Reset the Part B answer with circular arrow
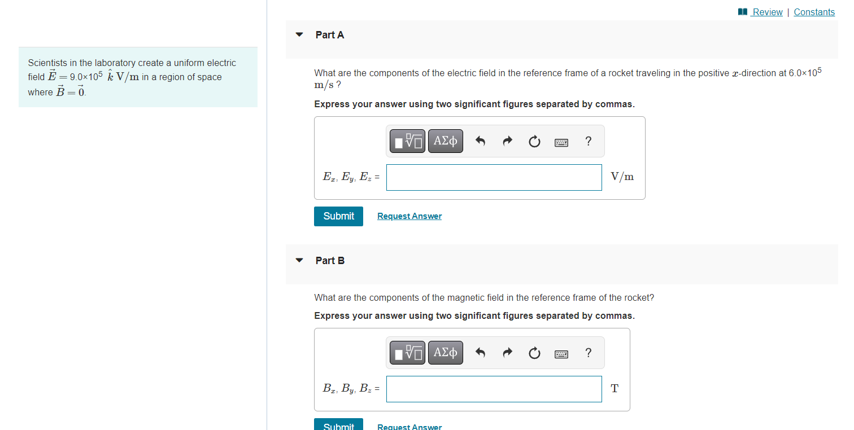This screenshot has width=854, height=430. click(x=534, y=353)
